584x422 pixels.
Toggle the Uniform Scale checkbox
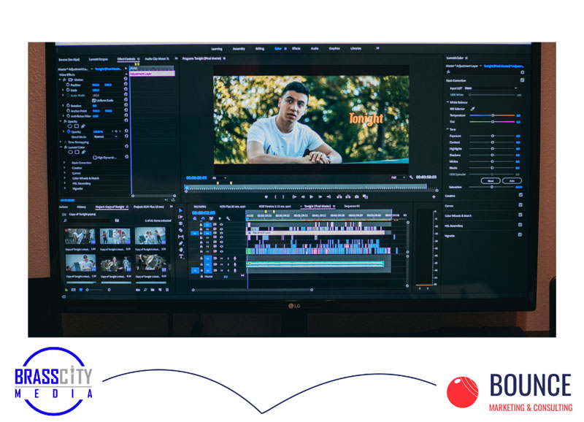point(94,101)
